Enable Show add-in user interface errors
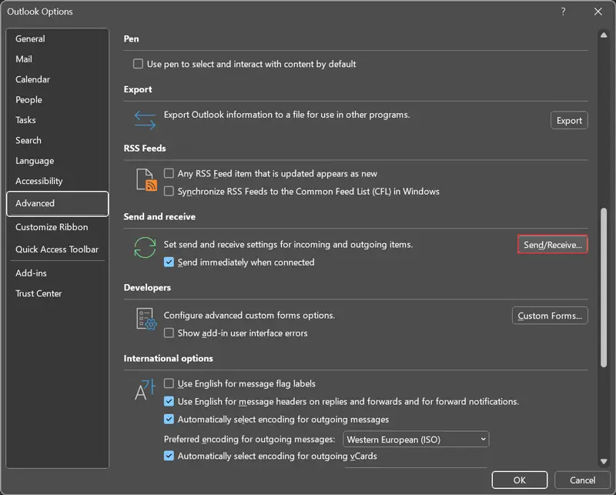Viewport: 616px width, 495px height. pyautogui.click(x=169, y=333)
